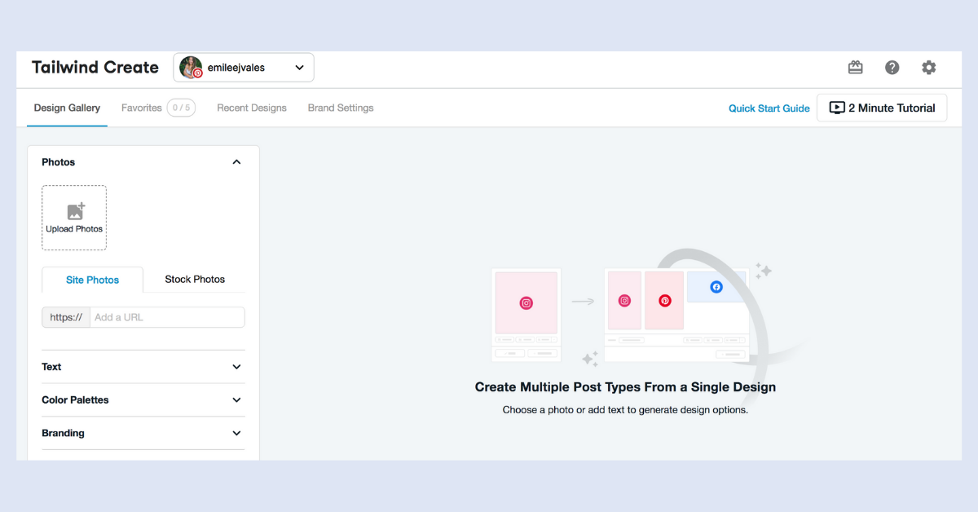Open the help question mark icon
978x512 pixels.
[892, 68]
